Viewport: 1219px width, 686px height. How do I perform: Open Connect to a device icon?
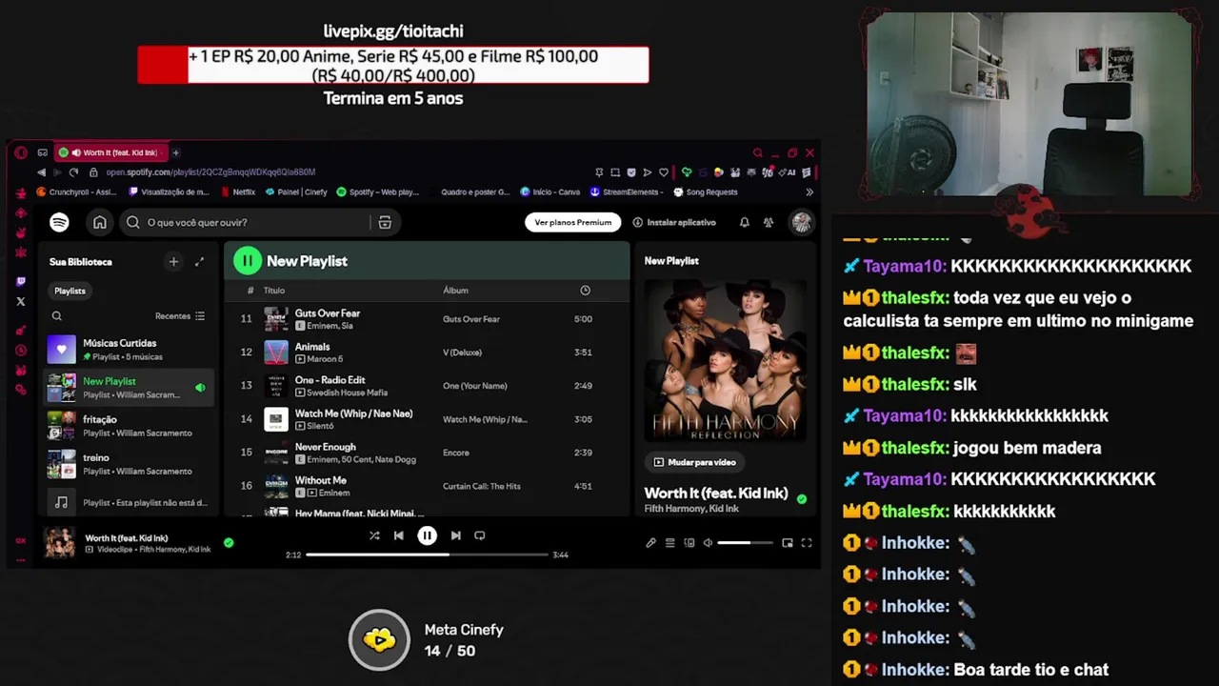689,543
